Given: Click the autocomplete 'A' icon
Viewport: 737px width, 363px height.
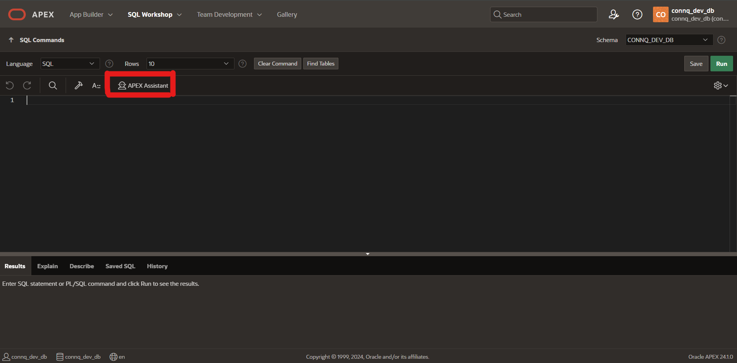Looking at the screenshot, I should pyautogui.click(x=96, y=85).
